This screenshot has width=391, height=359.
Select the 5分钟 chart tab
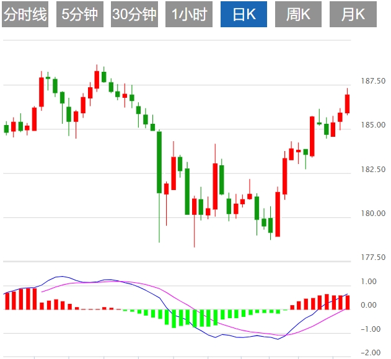80,14
